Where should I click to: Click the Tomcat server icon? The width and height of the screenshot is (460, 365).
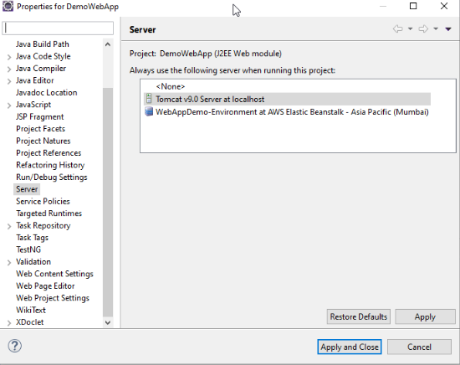149,99
